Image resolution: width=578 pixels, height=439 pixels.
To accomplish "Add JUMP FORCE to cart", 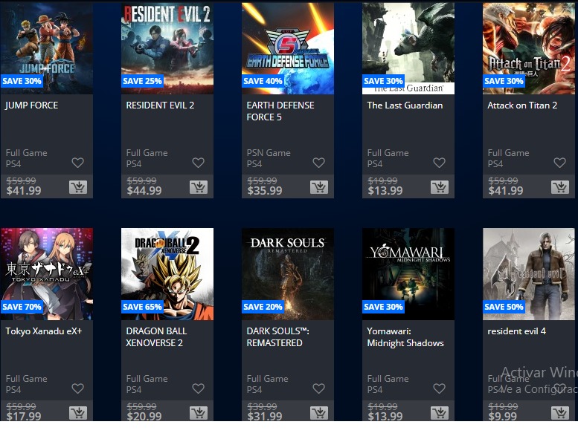I will 78,187.
